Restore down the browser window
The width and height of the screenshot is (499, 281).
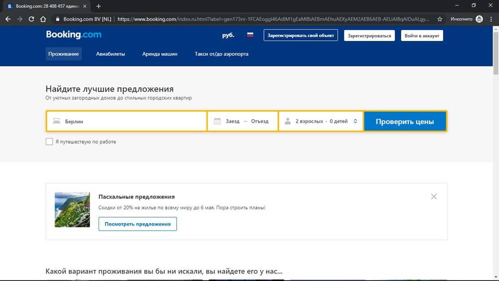click(x=474, y=5)
